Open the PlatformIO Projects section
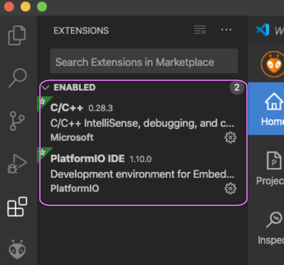Viewport: 284px width, 265px height. click(x=272, y=168)
